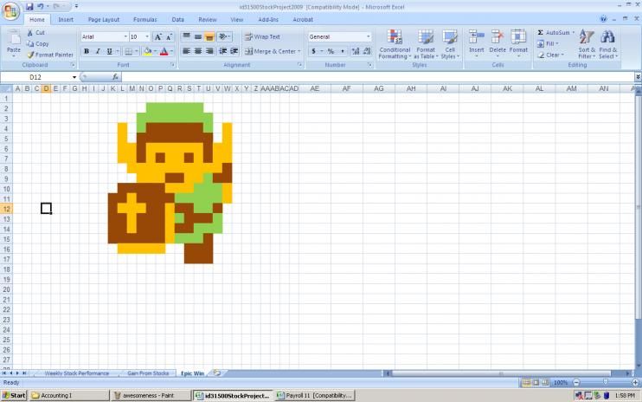Open Find & Select menu
Screen dimensions: 642x402
[x=608, y=44]
